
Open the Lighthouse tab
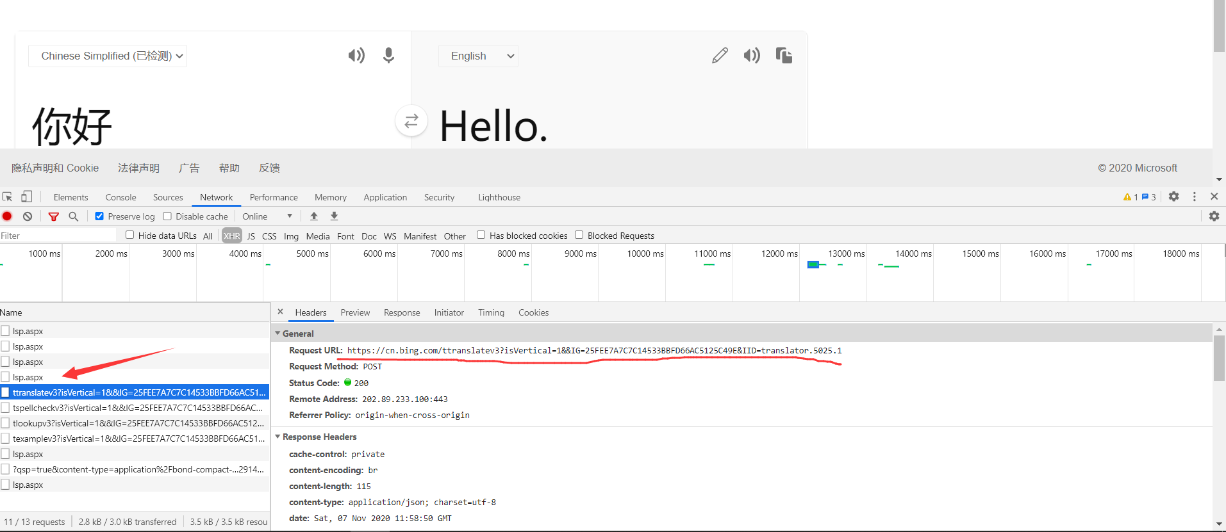coord(499,197)
